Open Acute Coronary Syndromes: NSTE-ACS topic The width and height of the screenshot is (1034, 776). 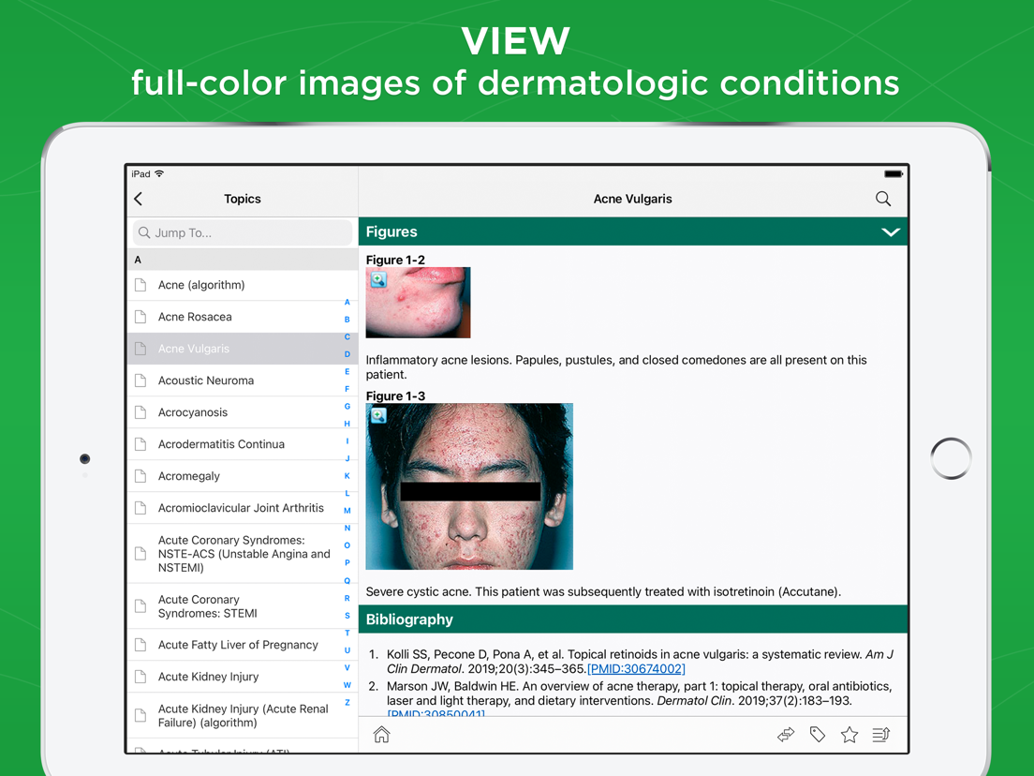242,554
